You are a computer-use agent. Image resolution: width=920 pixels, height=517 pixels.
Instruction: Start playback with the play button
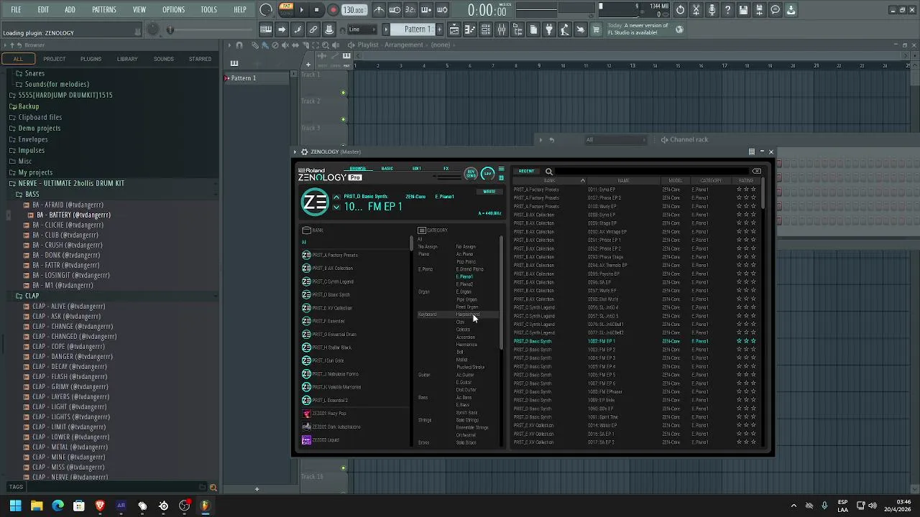click(302, 10)
